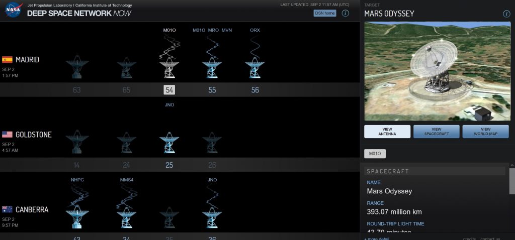Open the header info icon beside DSN home
This screenshot has width=515, height=240.
pyautogui.click(x=345, y=13)
